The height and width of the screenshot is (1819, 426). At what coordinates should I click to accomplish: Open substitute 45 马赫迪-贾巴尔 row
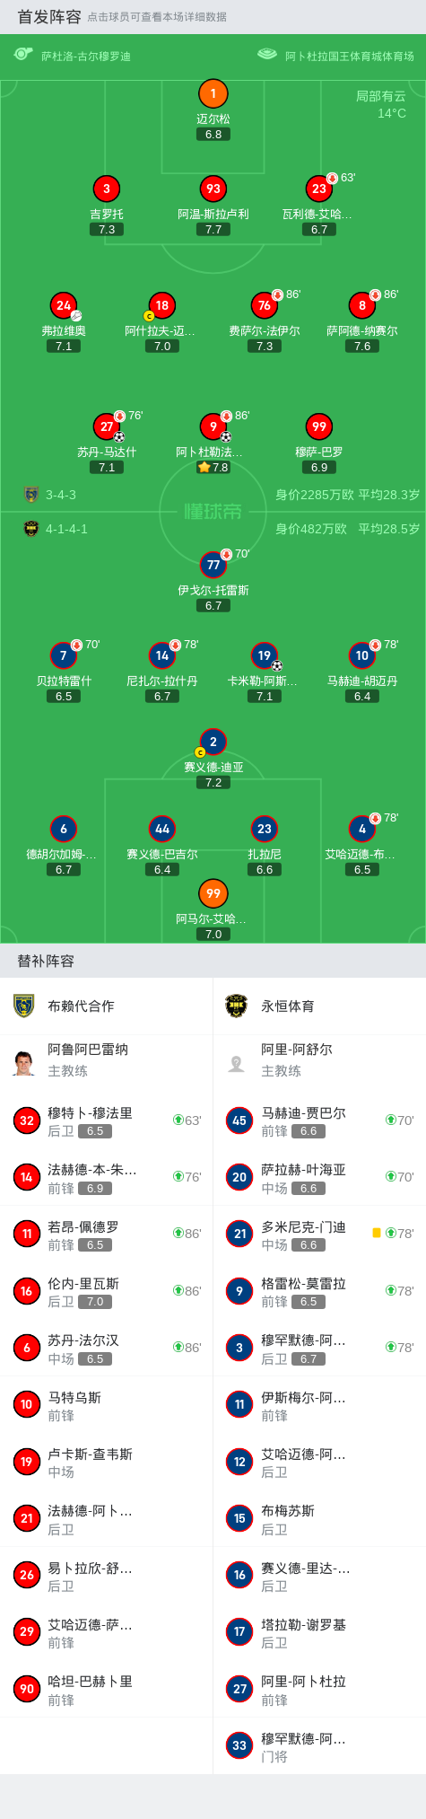(319, 1120)
